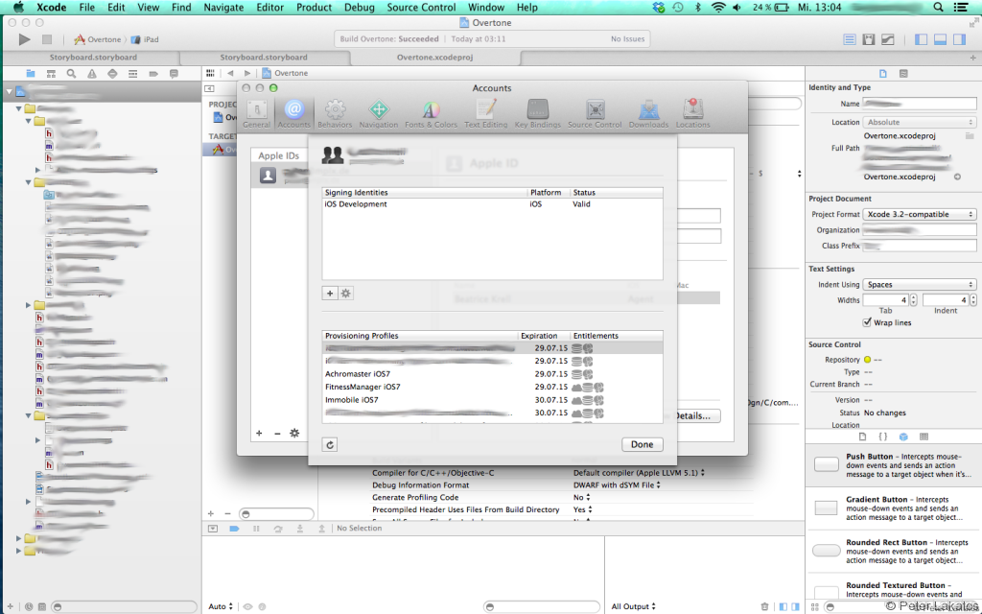Viewport: 982px width, 614px height.
Task: Remove selected Apple ID with minus
Action: tap(277, 433)
